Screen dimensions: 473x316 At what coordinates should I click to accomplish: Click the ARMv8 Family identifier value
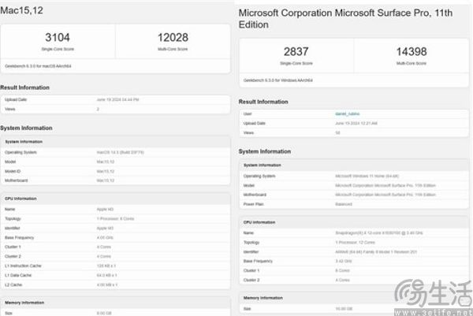tap(376, 251)
